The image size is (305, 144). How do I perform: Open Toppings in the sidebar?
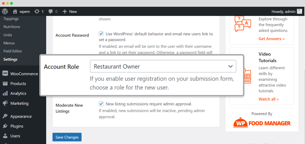[x=11, y=19]
